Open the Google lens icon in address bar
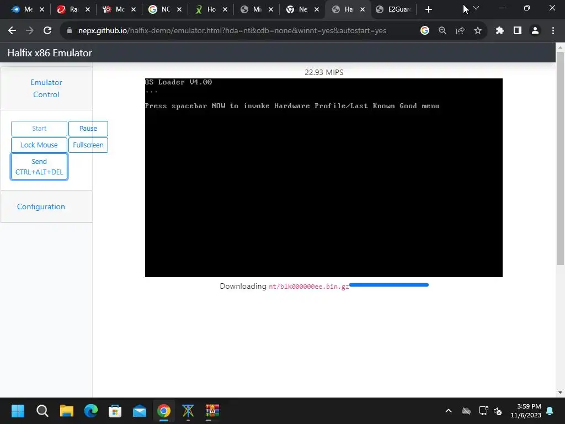 coord(425,31)
